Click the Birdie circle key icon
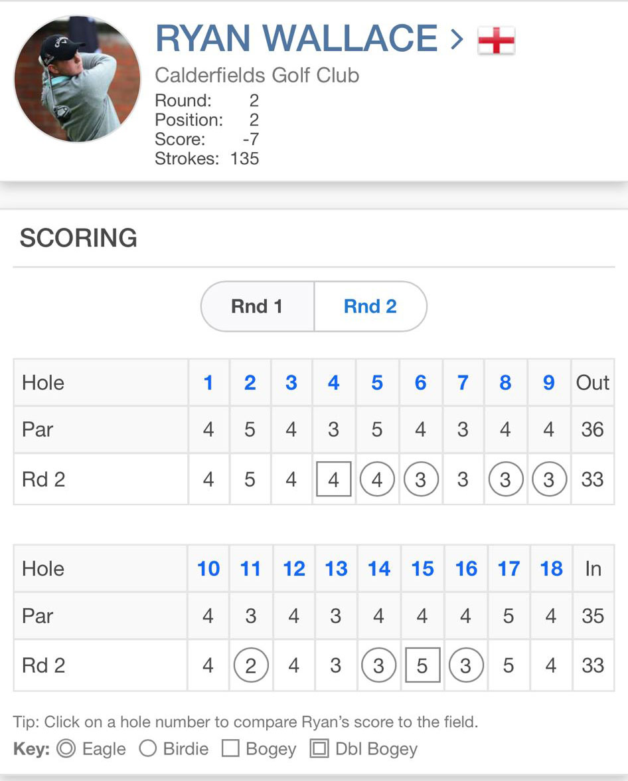Screen dimensions: 628x781 coord(148,749)
